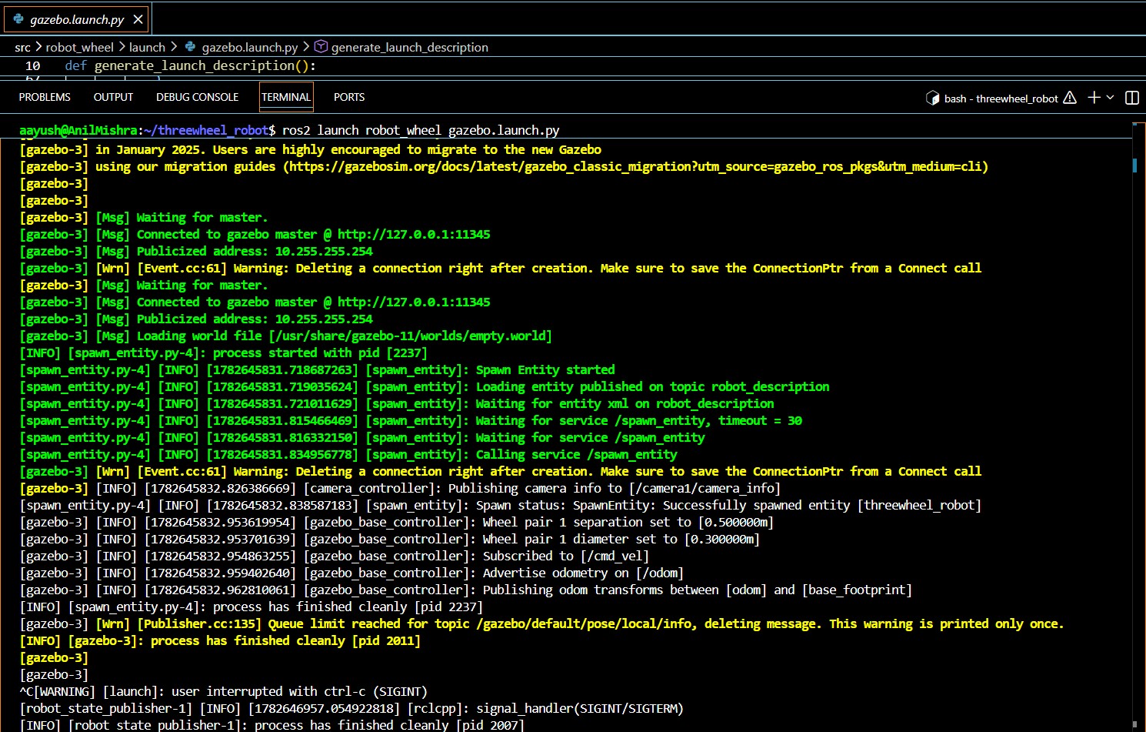The width and height of the screenshot is (1146, 732).
Task: Switch to the PROBLEMS panel tab
Action: click(x=45, y=97)
